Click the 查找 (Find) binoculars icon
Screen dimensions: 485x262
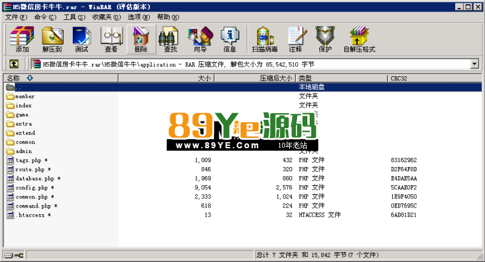(171, 39)
